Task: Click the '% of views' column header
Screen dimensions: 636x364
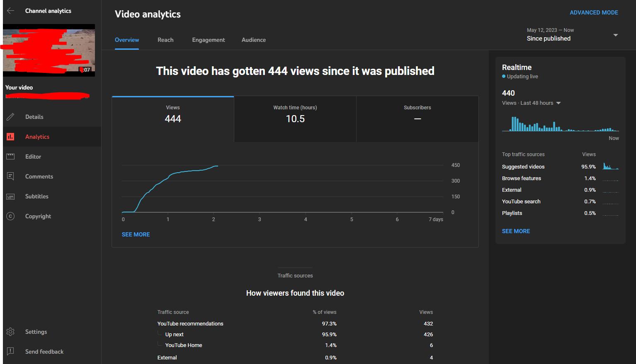Action: pos(325,312)
